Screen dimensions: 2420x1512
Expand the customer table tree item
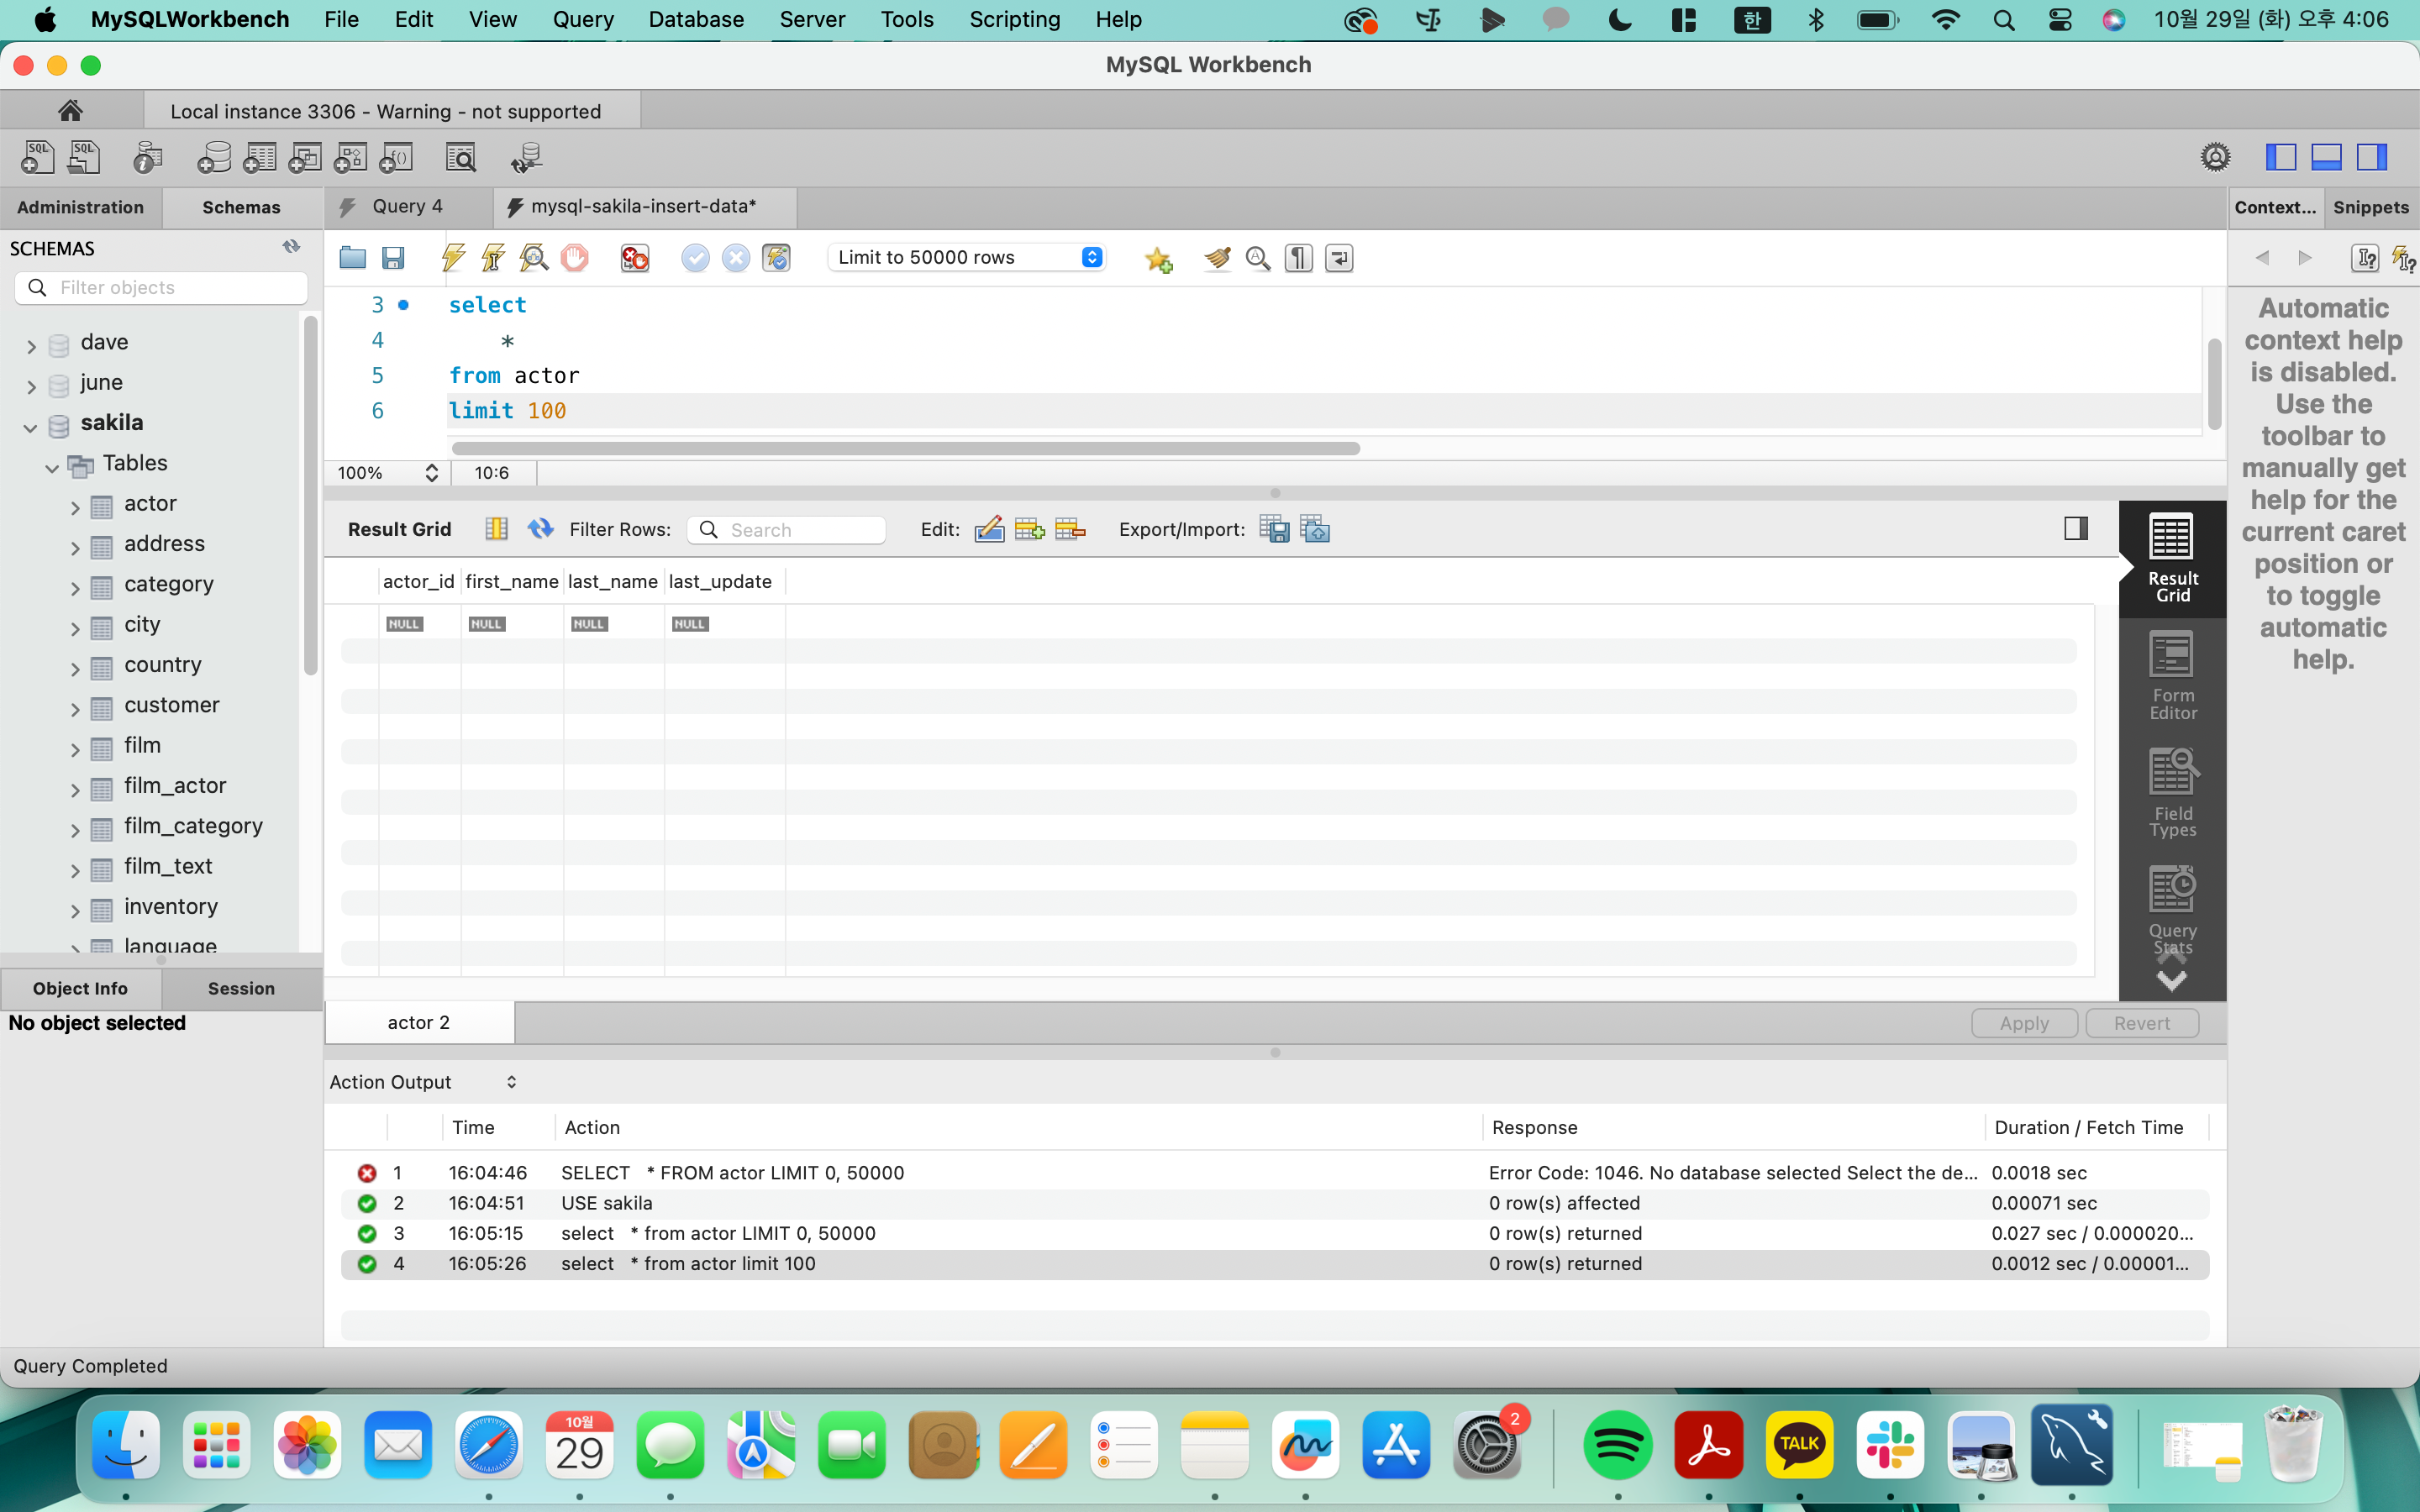(75, 706)
